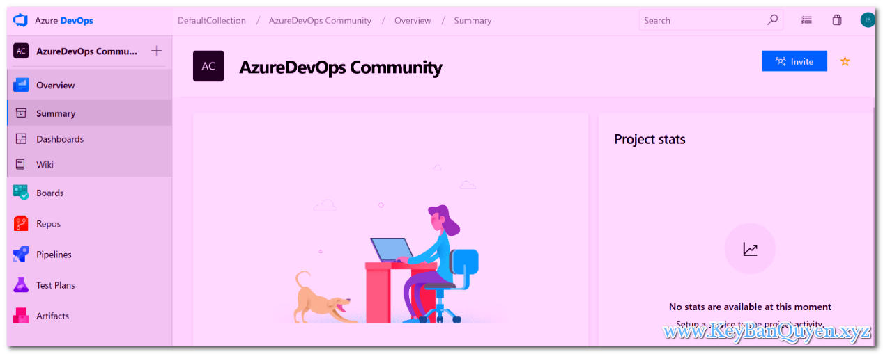Open the marketplace shopping bag icon
Viewport: 883px width, 354px height.
click(x=837, y=20)
